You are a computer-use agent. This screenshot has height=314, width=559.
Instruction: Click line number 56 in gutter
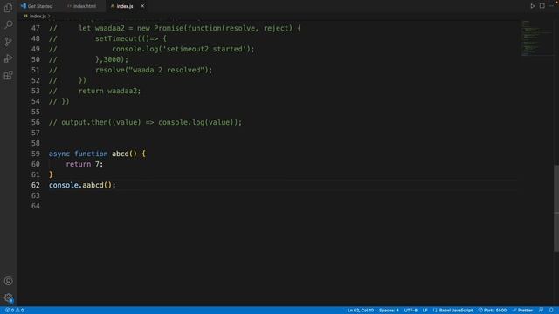pyautogui.click(x=35, y=122)
